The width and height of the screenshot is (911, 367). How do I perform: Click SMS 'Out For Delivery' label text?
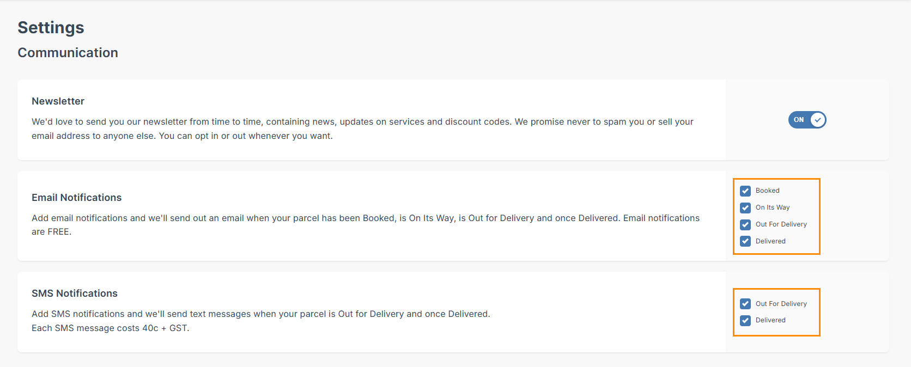(781, 304)
